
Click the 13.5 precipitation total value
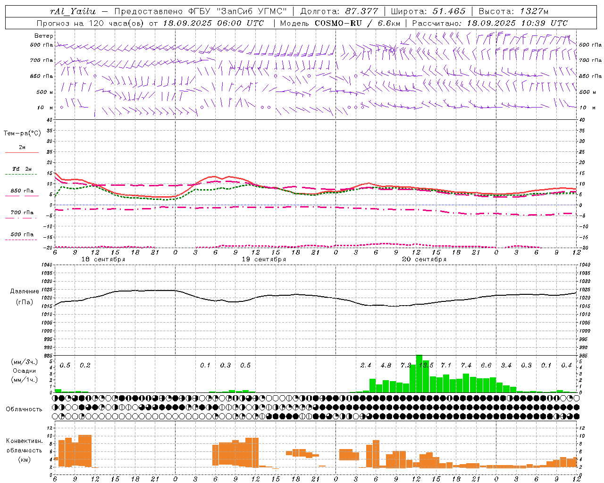[x=427, y=366]
